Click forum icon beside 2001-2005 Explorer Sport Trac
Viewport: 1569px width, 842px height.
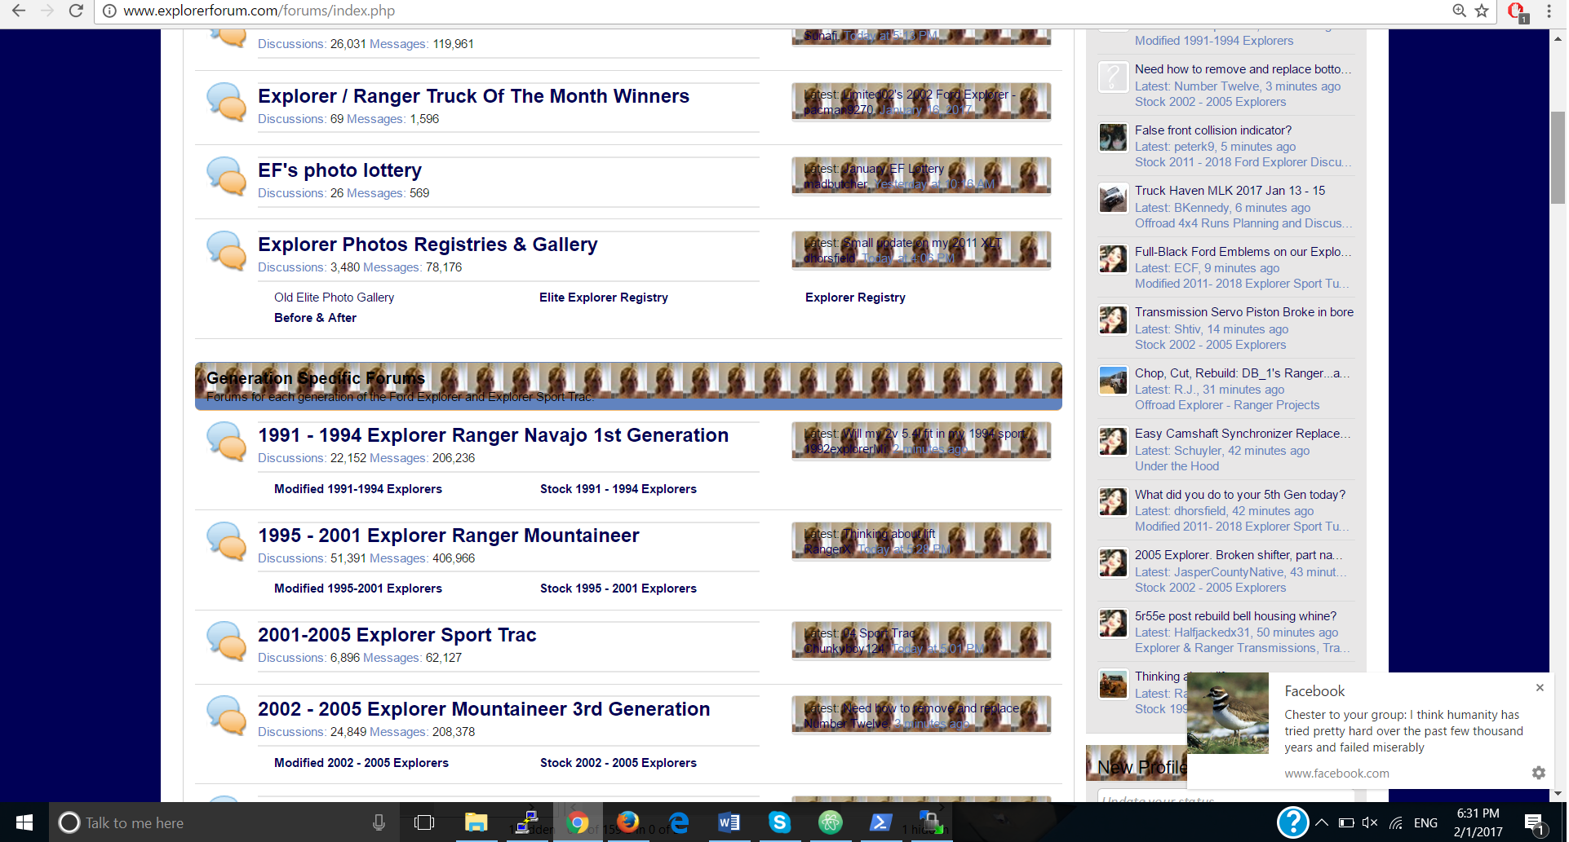[226, 641]
